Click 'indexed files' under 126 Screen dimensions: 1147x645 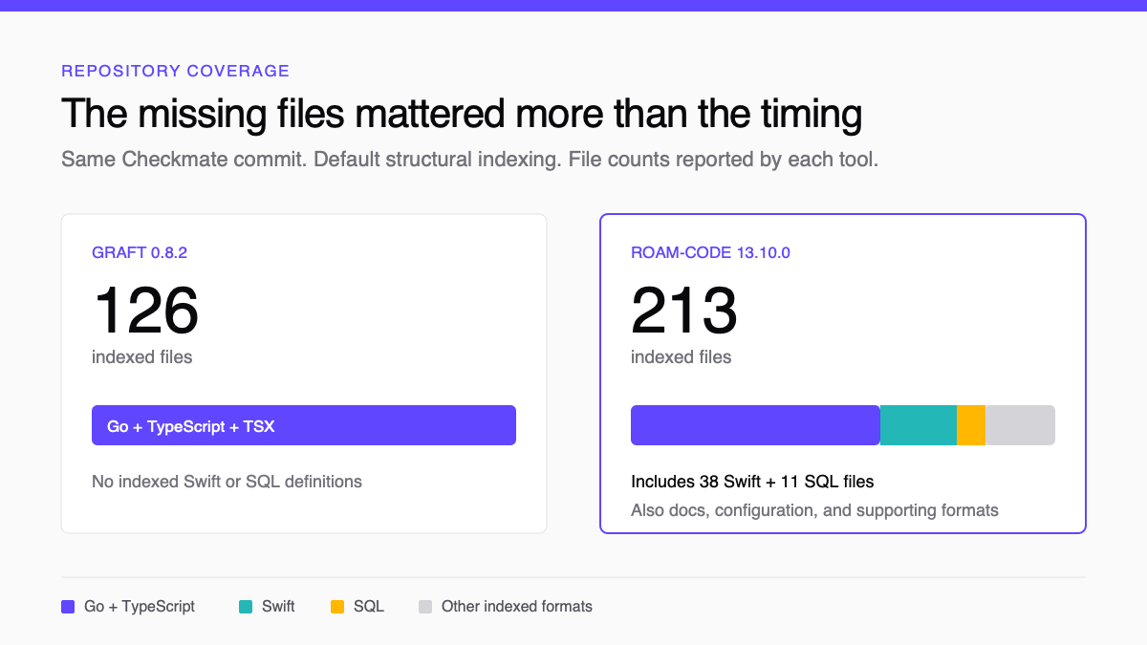[x=141, y=357]
